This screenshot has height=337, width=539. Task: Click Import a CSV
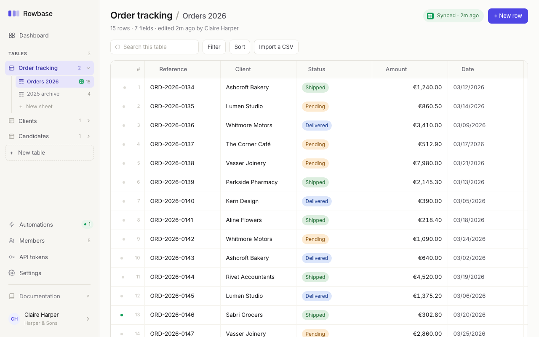[x=276, y=47]
